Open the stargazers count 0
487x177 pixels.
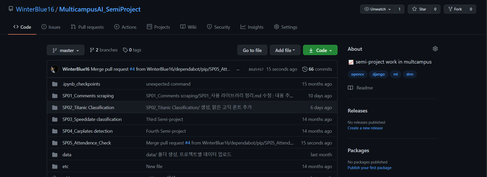point(435,9)
